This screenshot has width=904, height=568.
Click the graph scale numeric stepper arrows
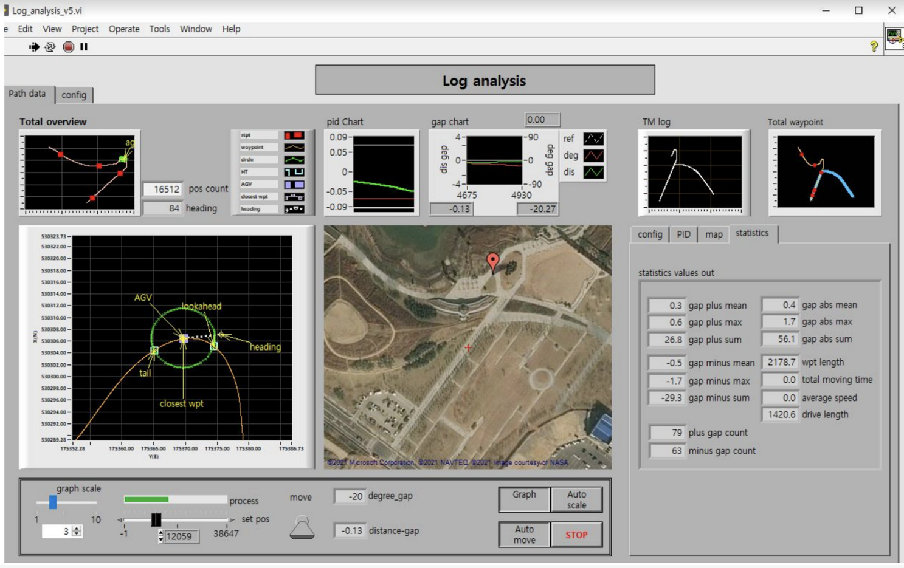click(x=77, y=532)
